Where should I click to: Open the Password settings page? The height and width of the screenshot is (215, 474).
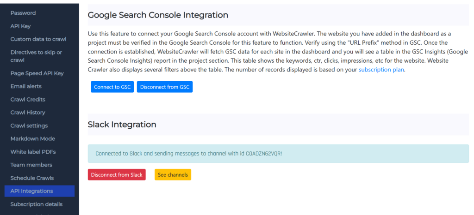[x=23, y=13]
